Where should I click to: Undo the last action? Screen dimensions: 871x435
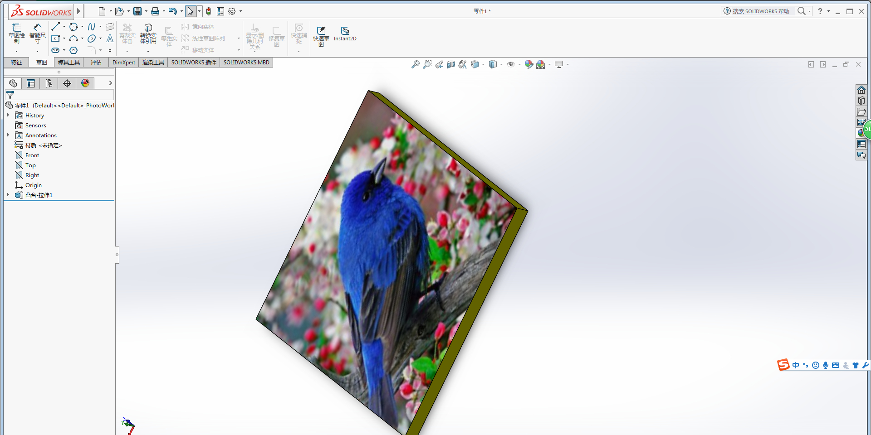(x=172, y=11)
